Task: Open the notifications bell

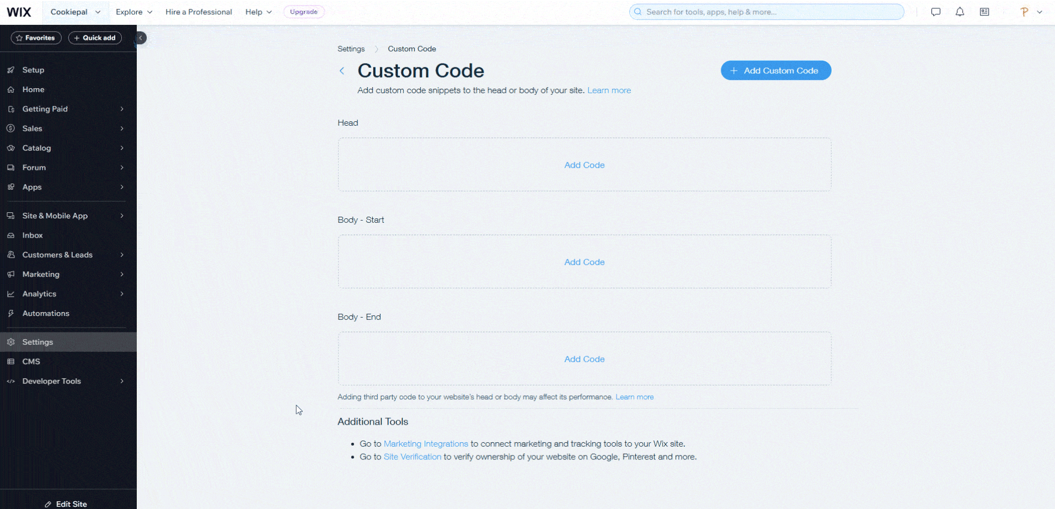Action: pos(960,12)
